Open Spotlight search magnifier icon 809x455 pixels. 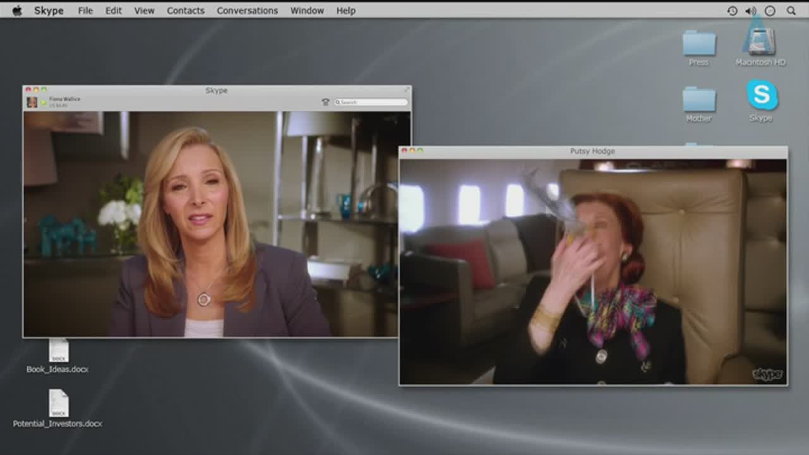click(791, 11)
